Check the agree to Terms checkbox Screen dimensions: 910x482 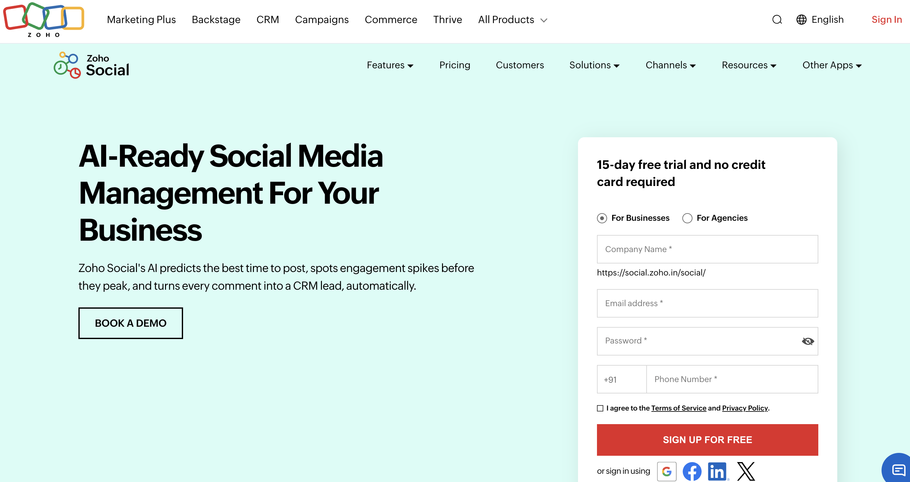click(x=600, y=408)
